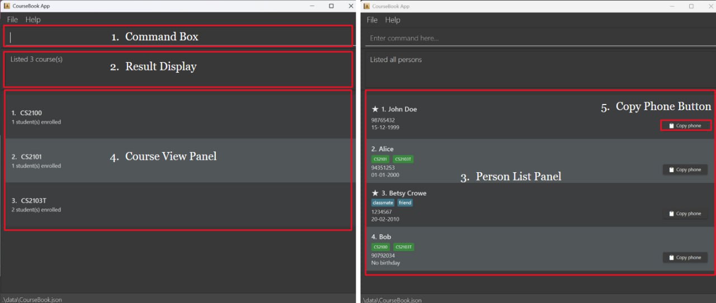Click Bob's 'No birthday' text
This screenshot has width=716, height=303.
point(386,263)
